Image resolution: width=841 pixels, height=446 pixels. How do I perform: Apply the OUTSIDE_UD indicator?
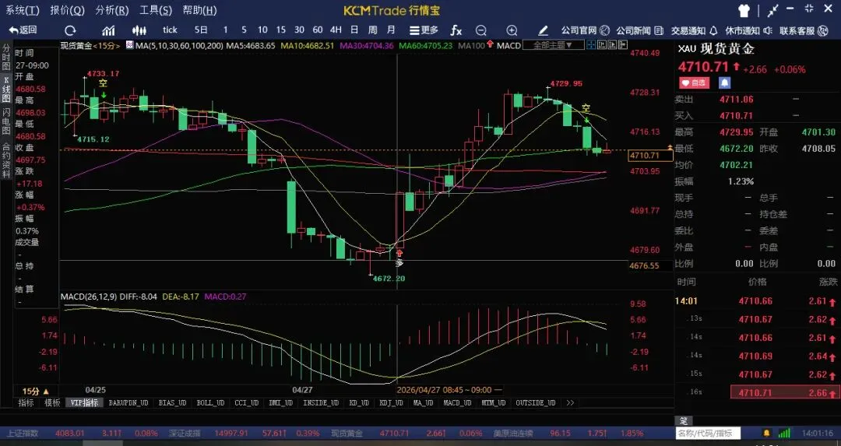point(535,402)
